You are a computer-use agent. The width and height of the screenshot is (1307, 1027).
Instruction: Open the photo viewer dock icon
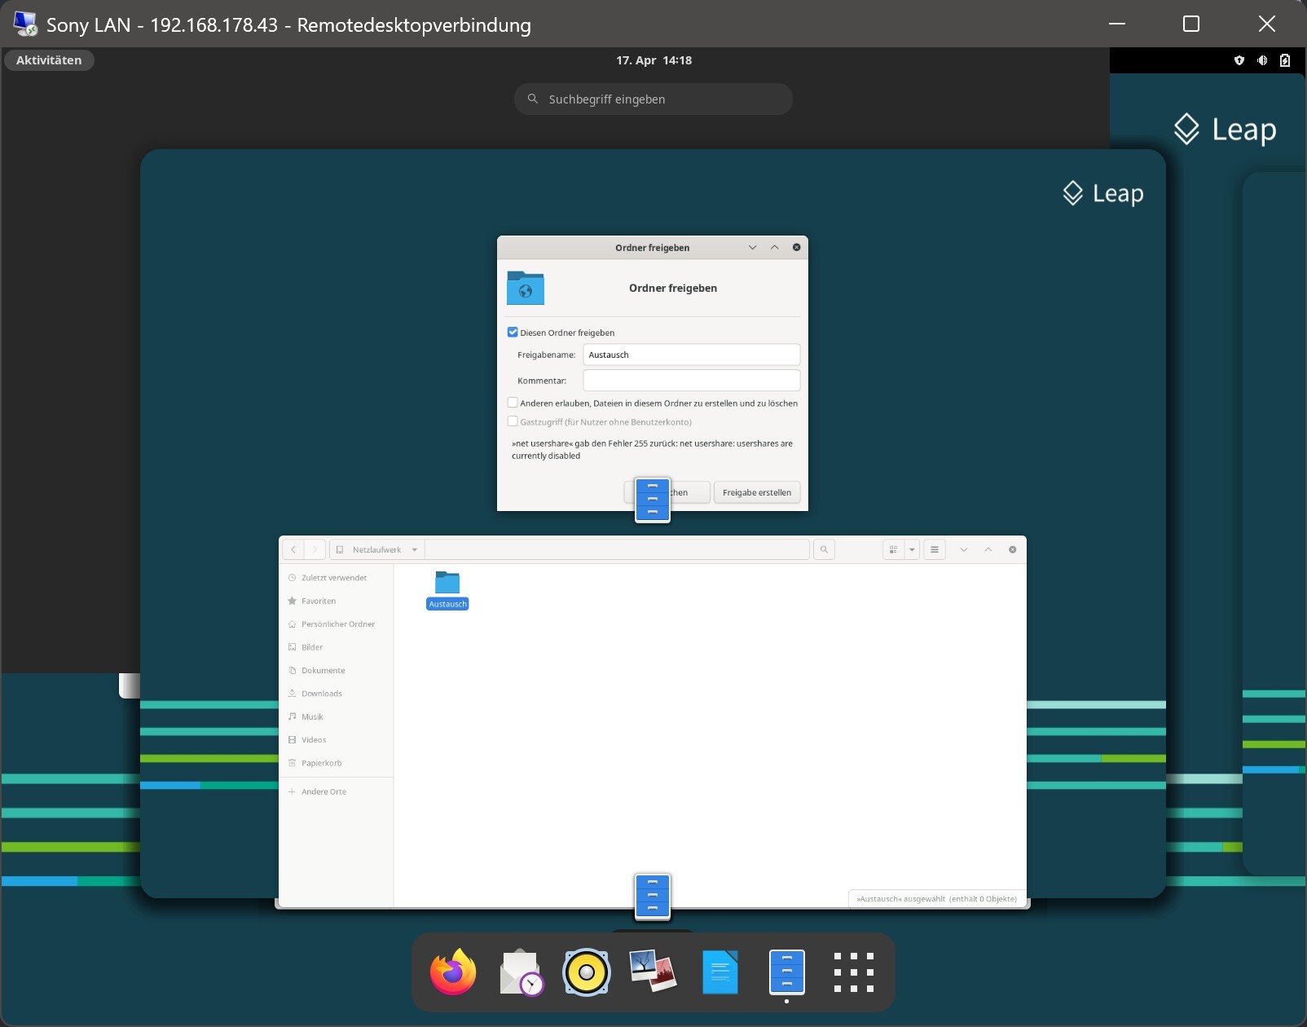click(653, 972)
